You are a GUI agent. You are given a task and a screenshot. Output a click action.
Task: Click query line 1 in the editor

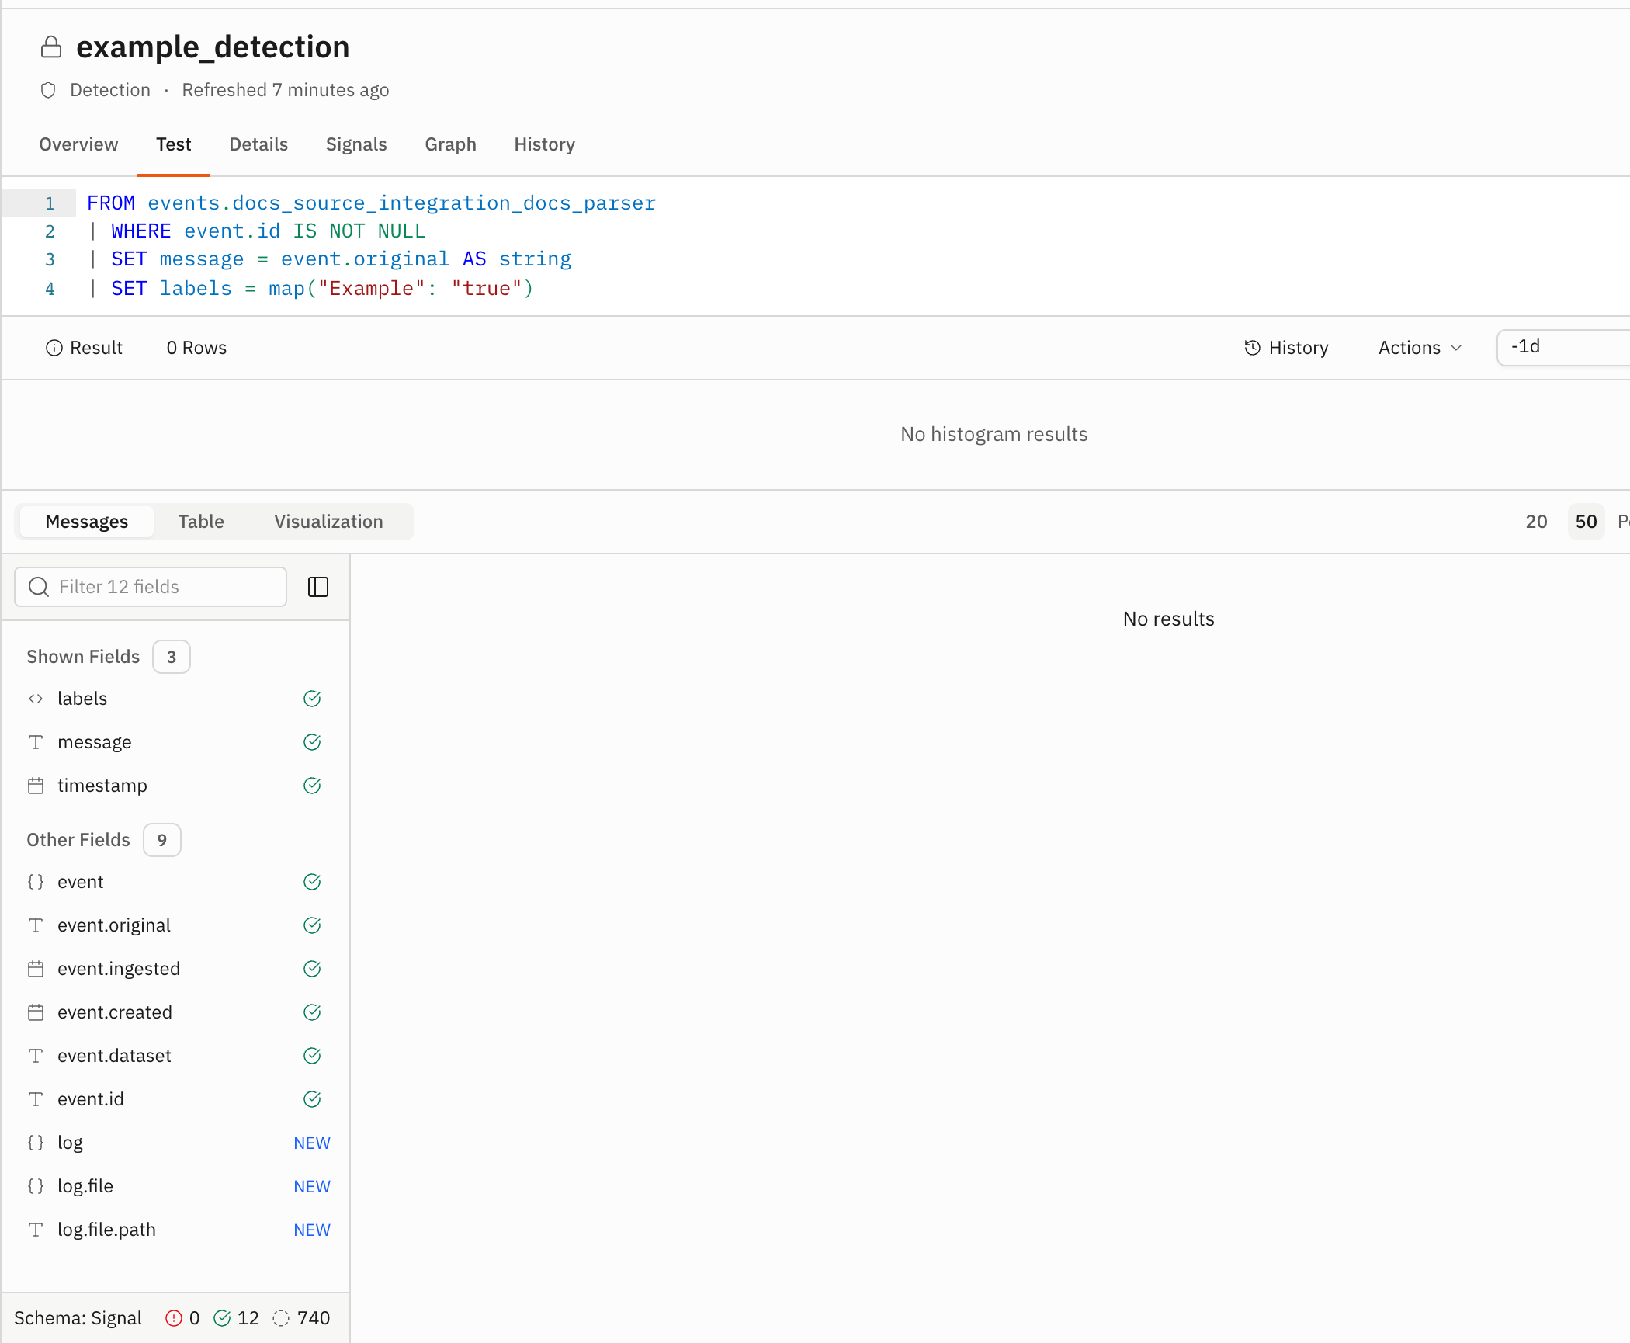point(371,203)
